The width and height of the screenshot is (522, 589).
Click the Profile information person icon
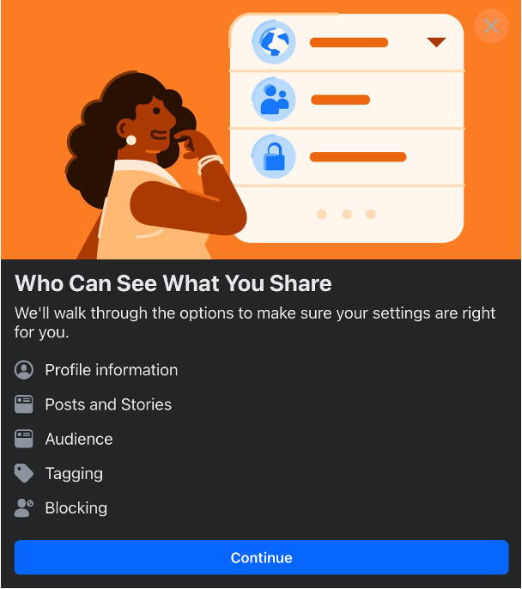pyautogui.click(x=24, y=370)
